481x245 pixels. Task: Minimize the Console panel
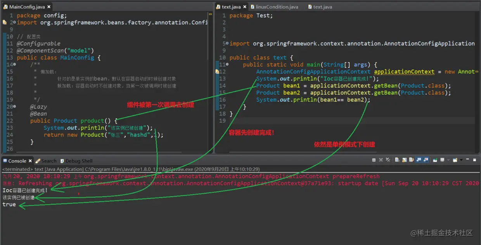pyautogui.click(x=467, y=159)
